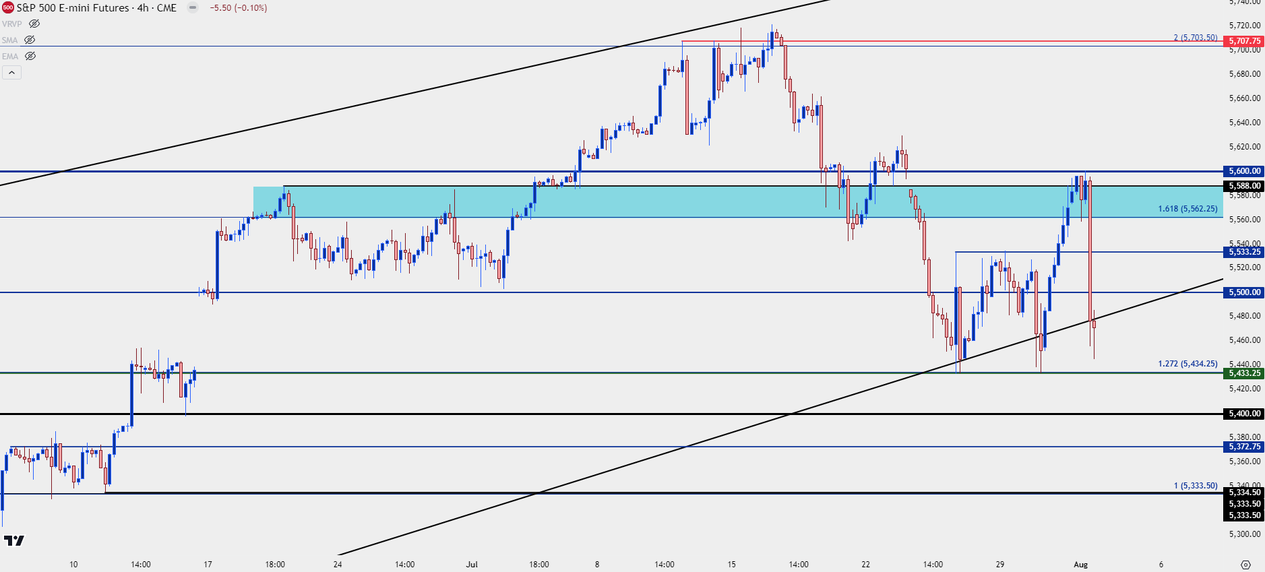Open chart settings gear on the time axis
The height and width of the screenshot is (572, 1265).
1245,565
